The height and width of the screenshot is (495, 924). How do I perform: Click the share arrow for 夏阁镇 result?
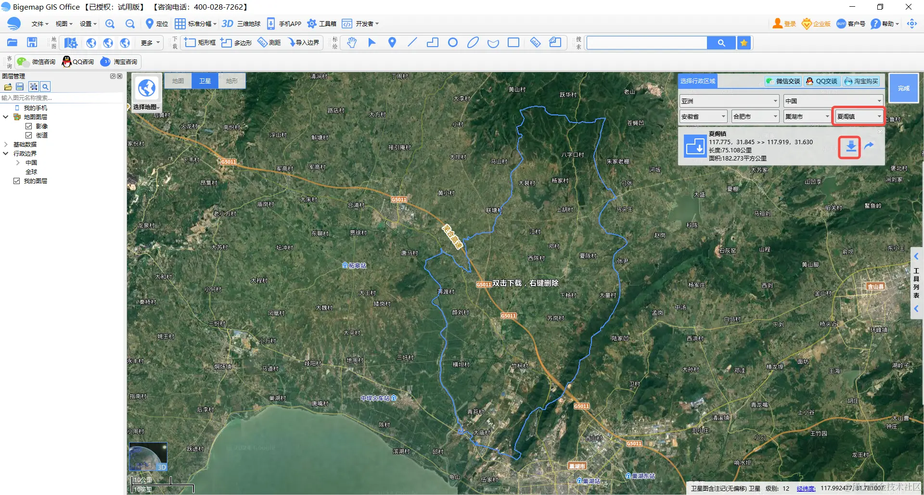tap(869, 146)
